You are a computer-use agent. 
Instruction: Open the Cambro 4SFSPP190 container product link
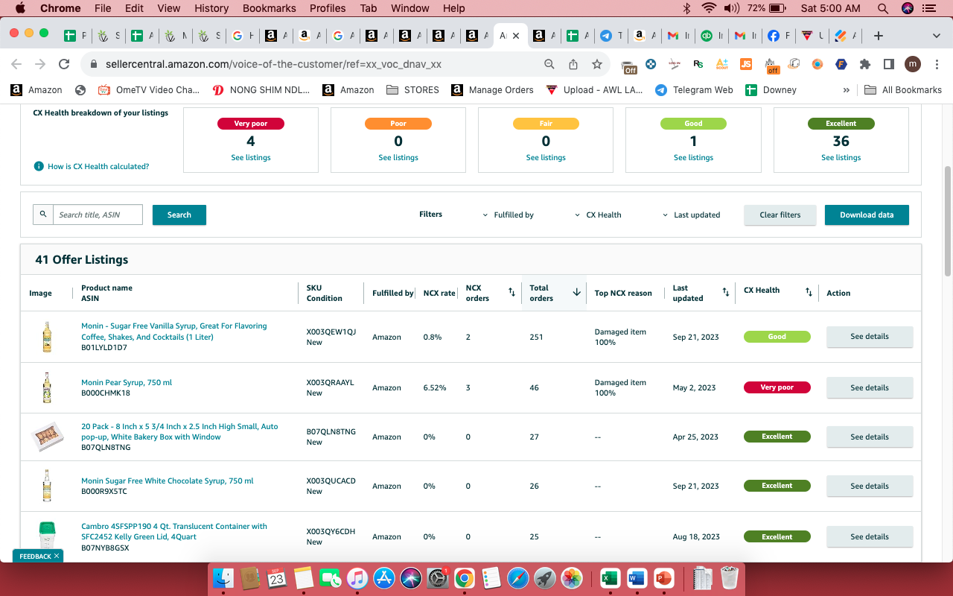[x=174, y=531]
